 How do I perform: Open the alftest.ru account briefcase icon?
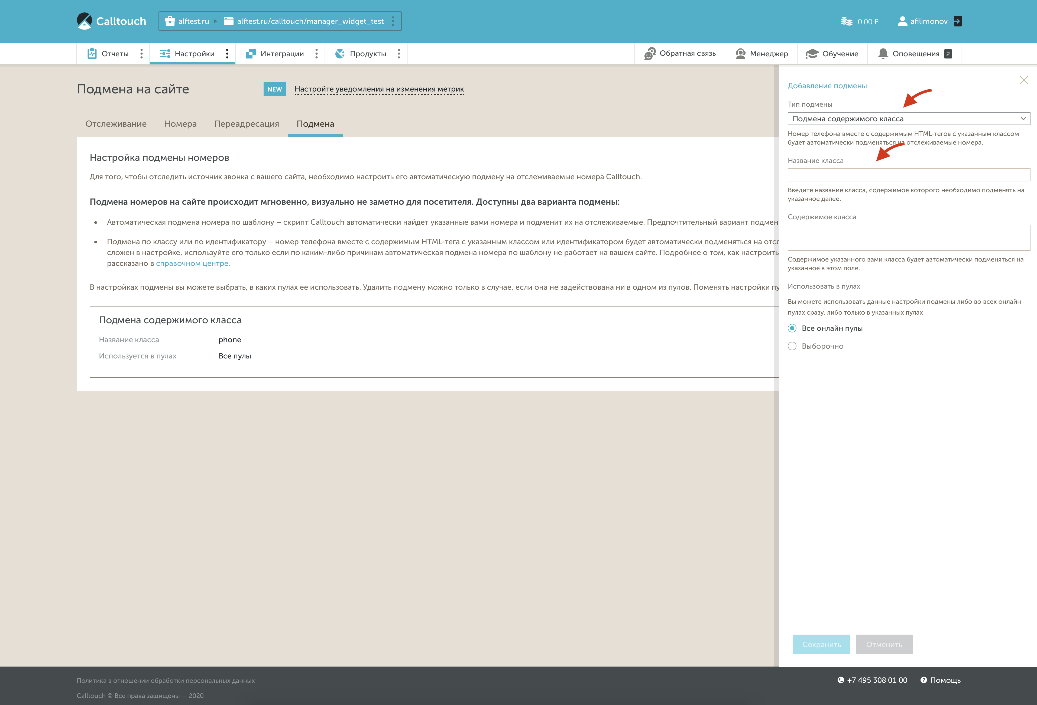click(170, 21)
